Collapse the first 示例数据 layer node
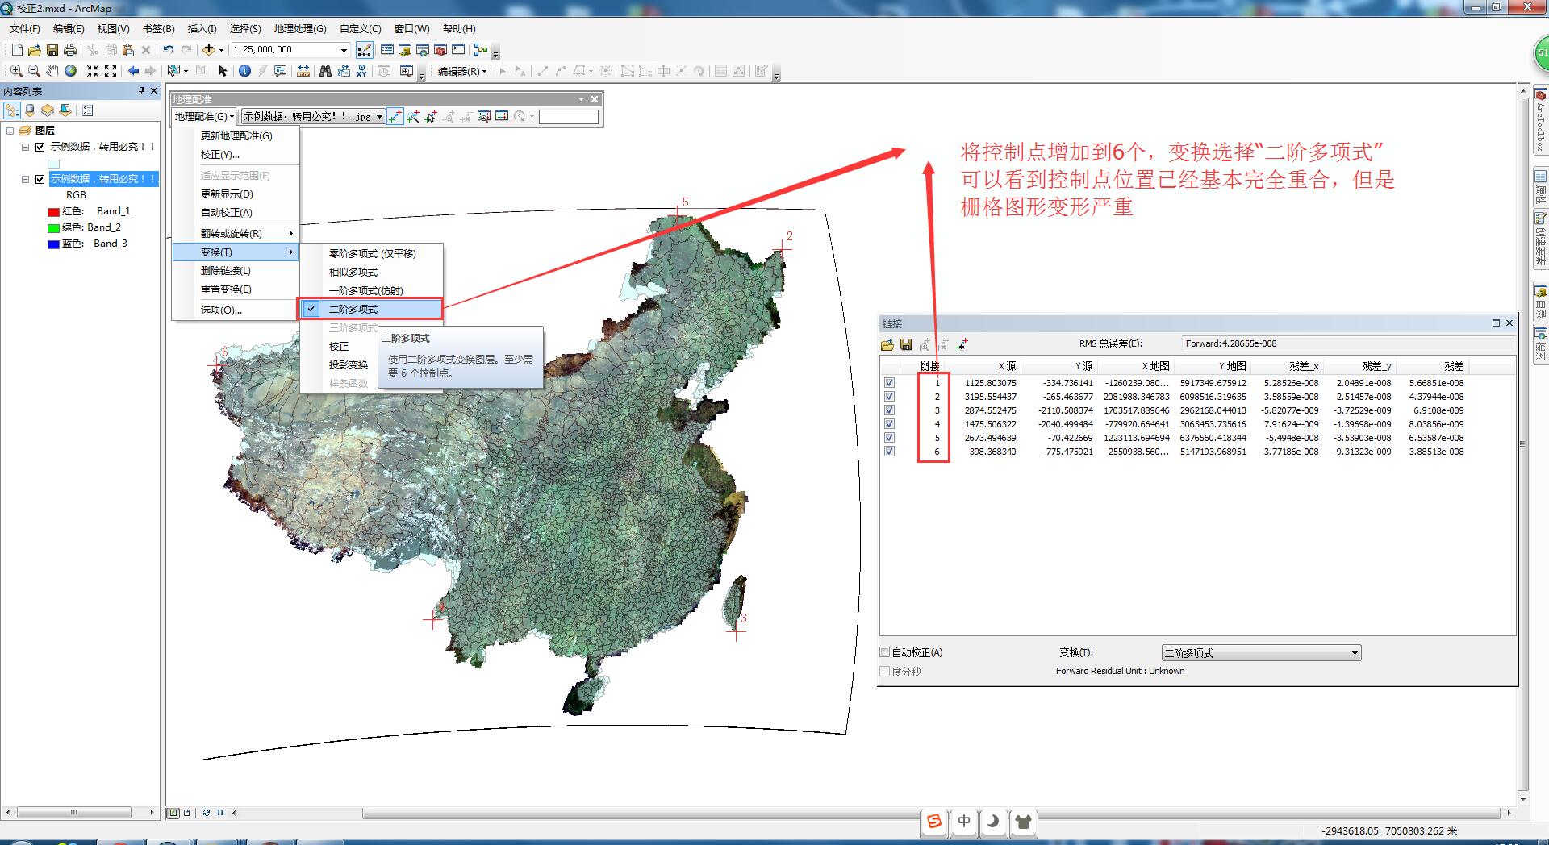The image size is (1549, 845). pos(26,147)
